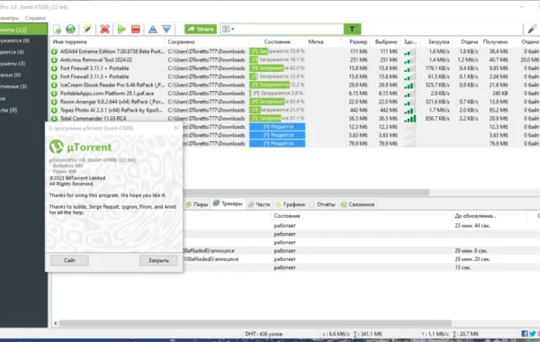Click the red Stop torrent icon

click(136, 30)
